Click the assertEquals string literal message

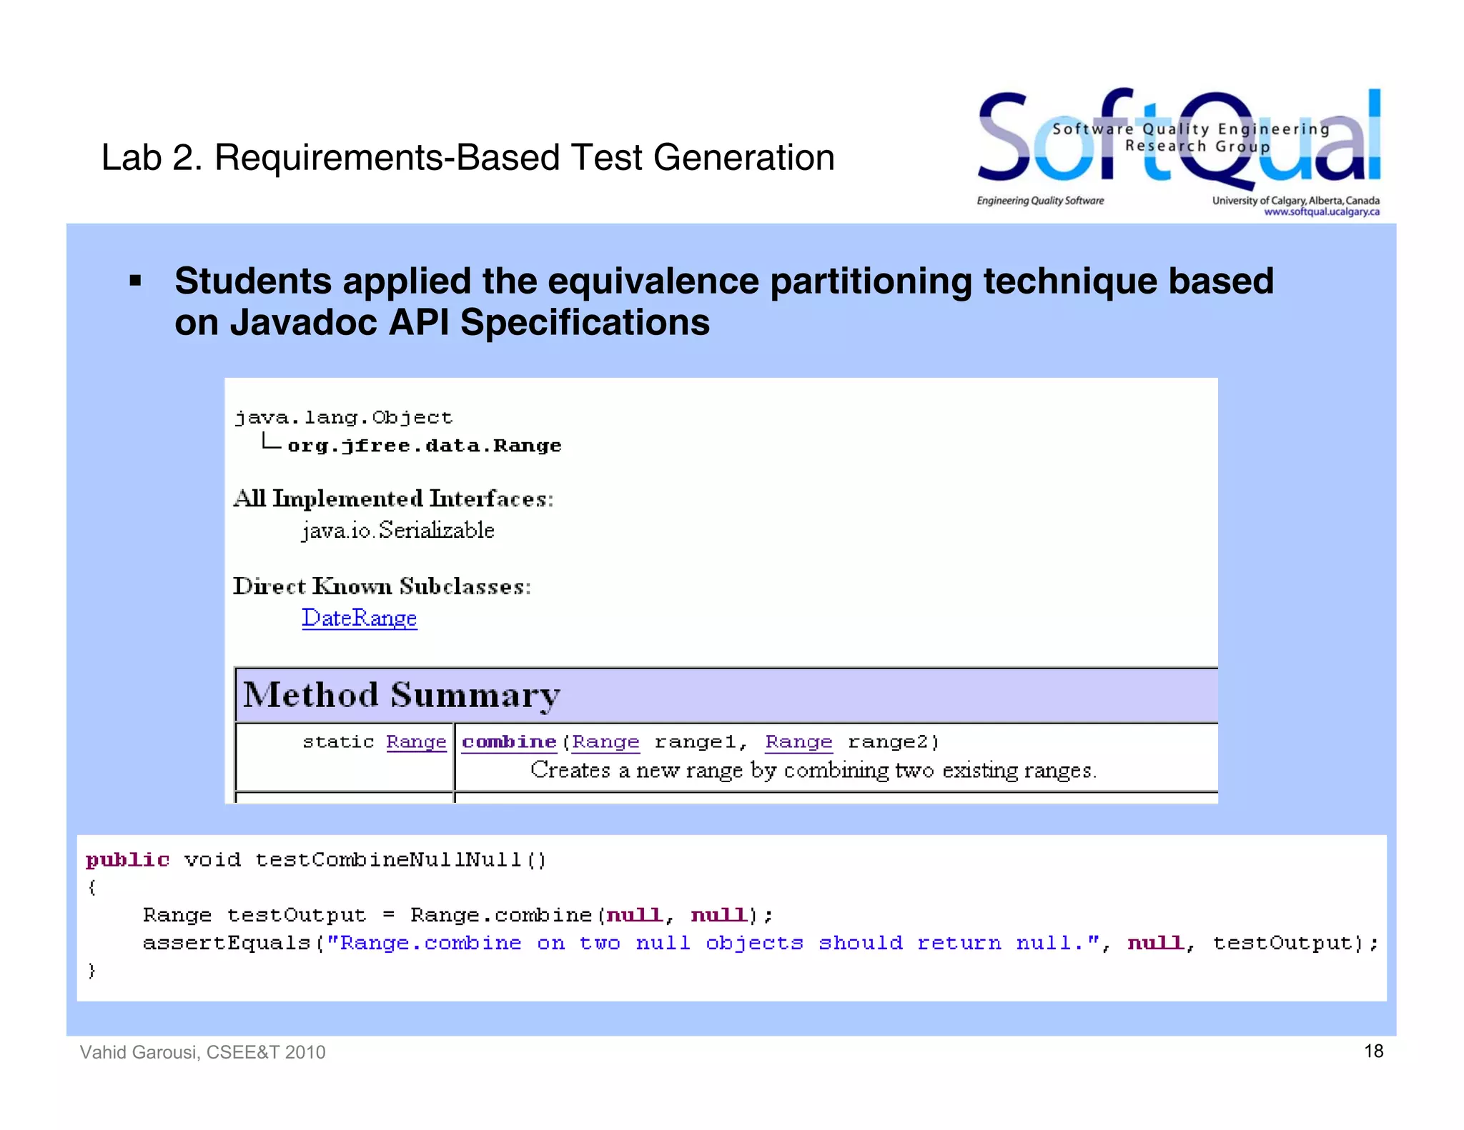pyautogui.click(x=713, y=943)
